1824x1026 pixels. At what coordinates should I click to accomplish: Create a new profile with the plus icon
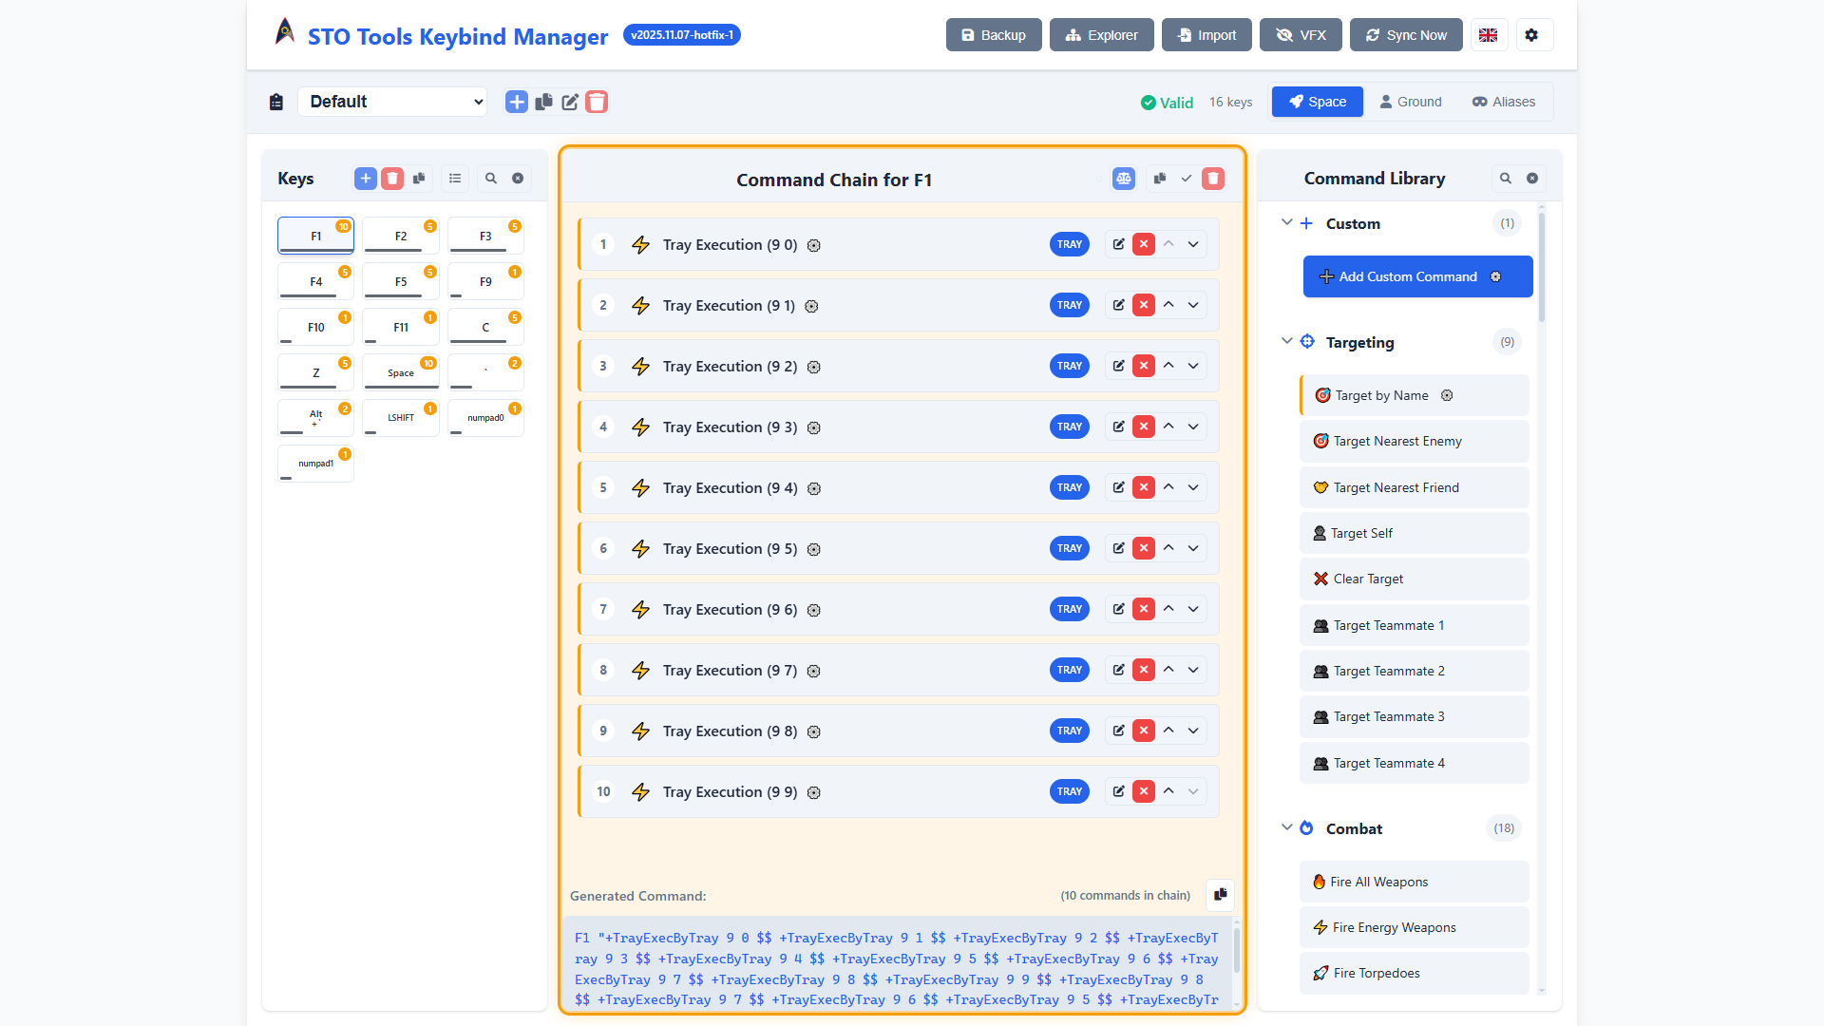point(516,102)
